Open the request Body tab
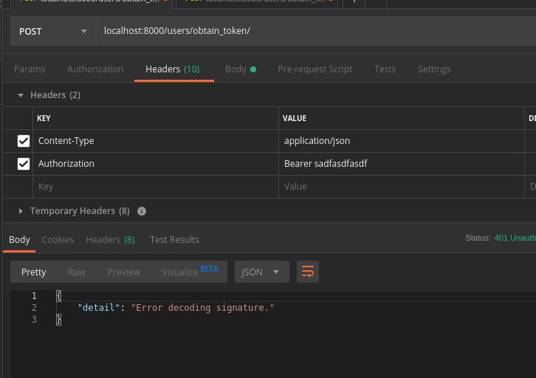This screenshot has height=378, width=536. (x=236, y=69)
